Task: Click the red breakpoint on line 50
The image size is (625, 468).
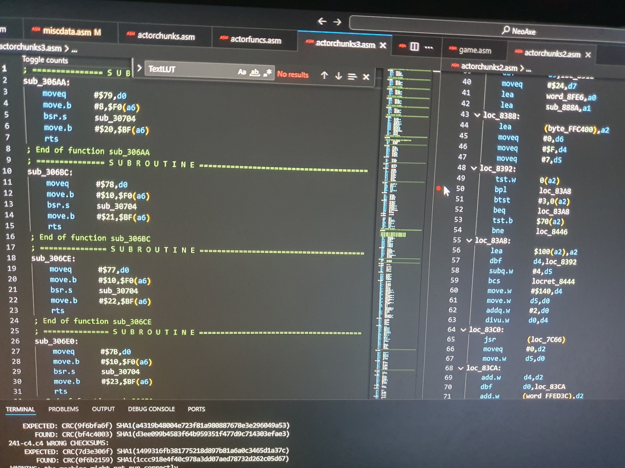Action: pyautogui.click(x=438, y=188)
